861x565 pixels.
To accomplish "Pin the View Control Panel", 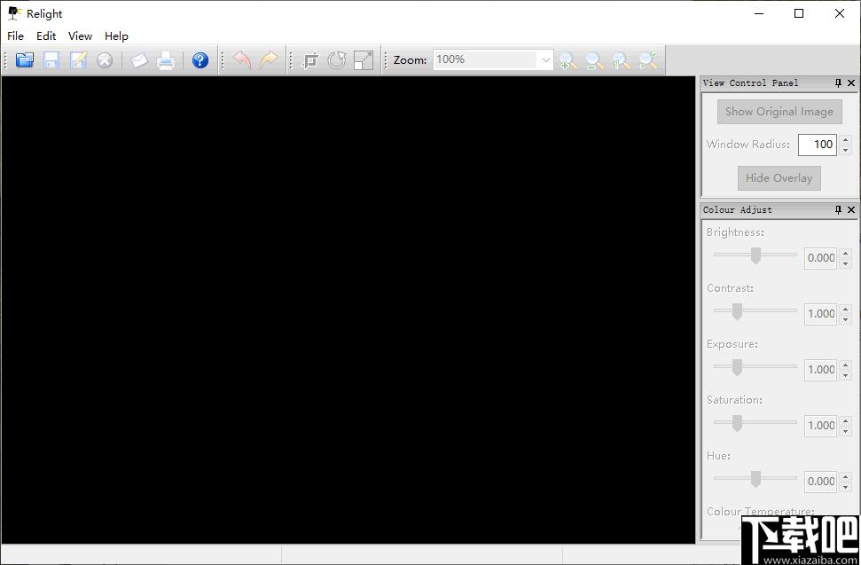I will tap(838, 82).
